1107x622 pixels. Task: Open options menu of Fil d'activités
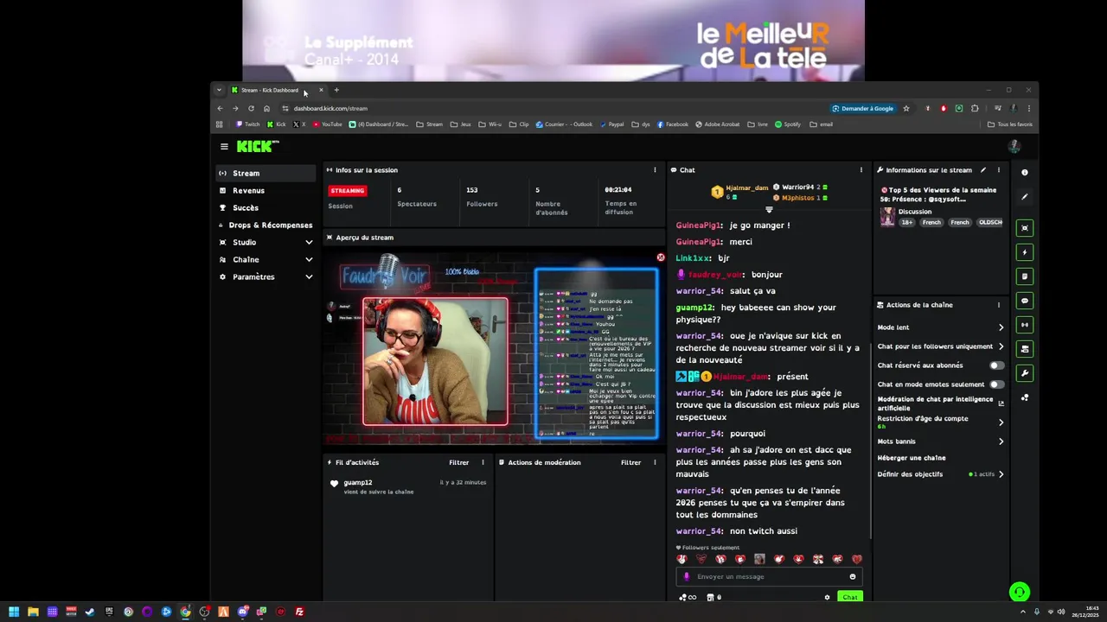coord(483,462)
